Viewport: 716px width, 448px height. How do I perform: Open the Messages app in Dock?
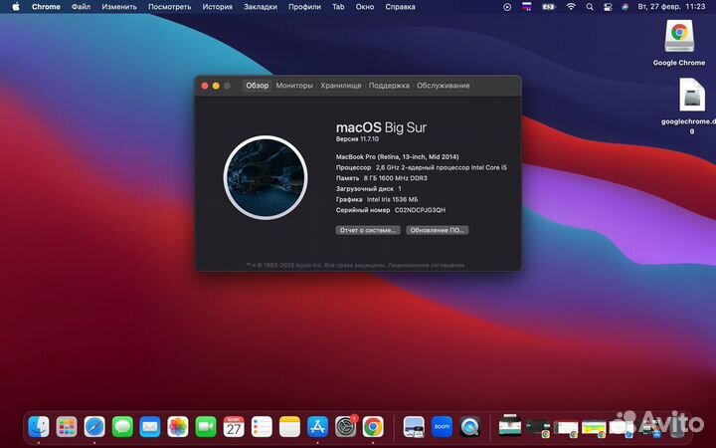coord(122,427)
